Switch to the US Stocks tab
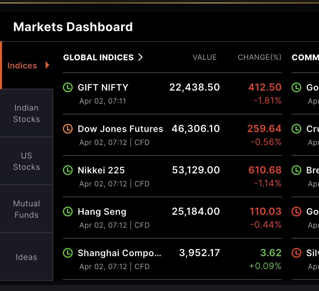Image resolution: width=319 pixels, height=291 pixels. coord(27,161)
